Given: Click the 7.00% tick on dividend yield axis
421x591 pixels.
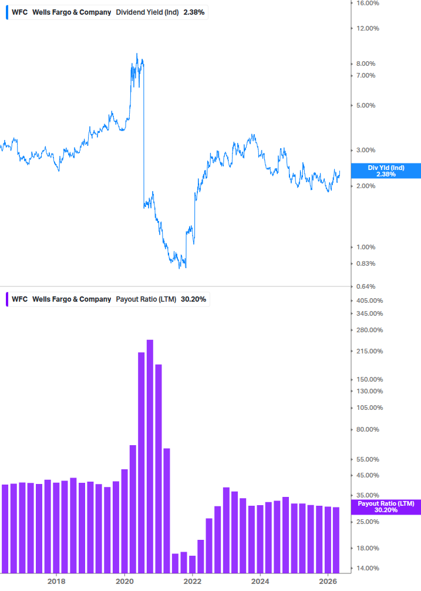Looking at the screenshot, I should 366,75.
